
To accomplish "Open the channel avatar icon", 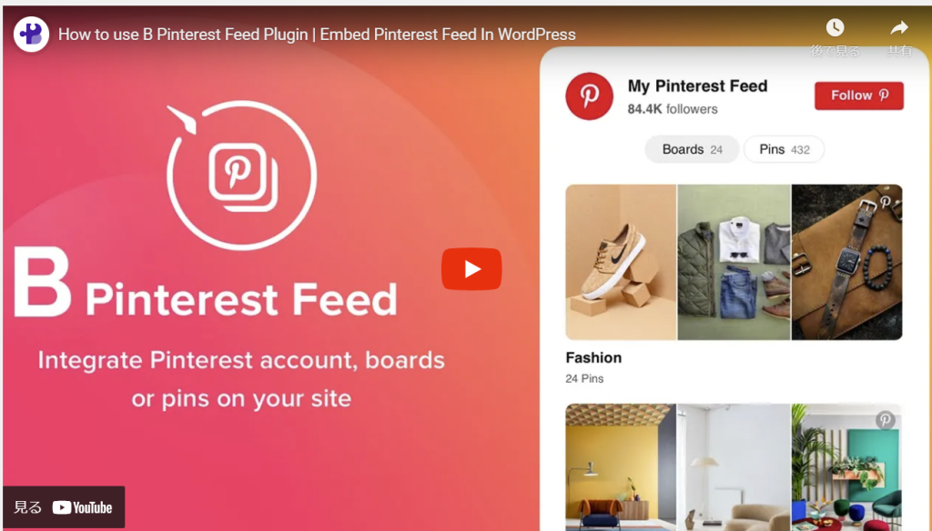I will [x=31, y=34].
